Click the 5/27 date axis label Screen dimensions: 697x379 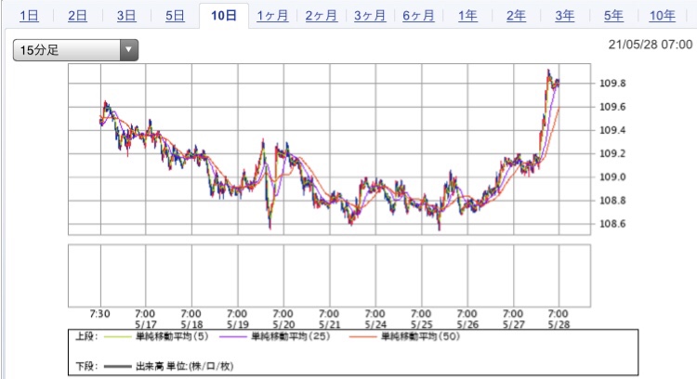(x=513, y=324)
